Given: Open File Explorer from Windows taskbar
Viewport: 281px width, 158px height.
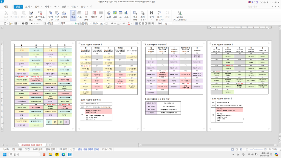Looking at the screenshot, I should (x=50, y=155).
